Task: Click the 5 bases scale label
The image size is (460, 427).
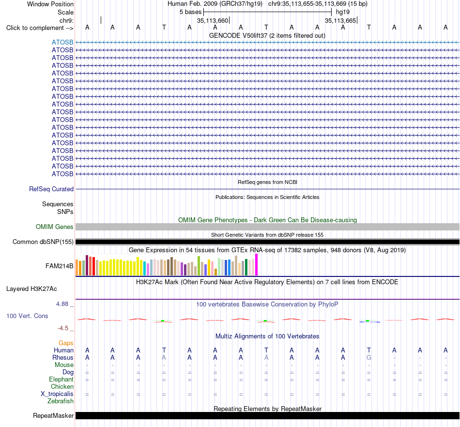Action: click(190, 12)
